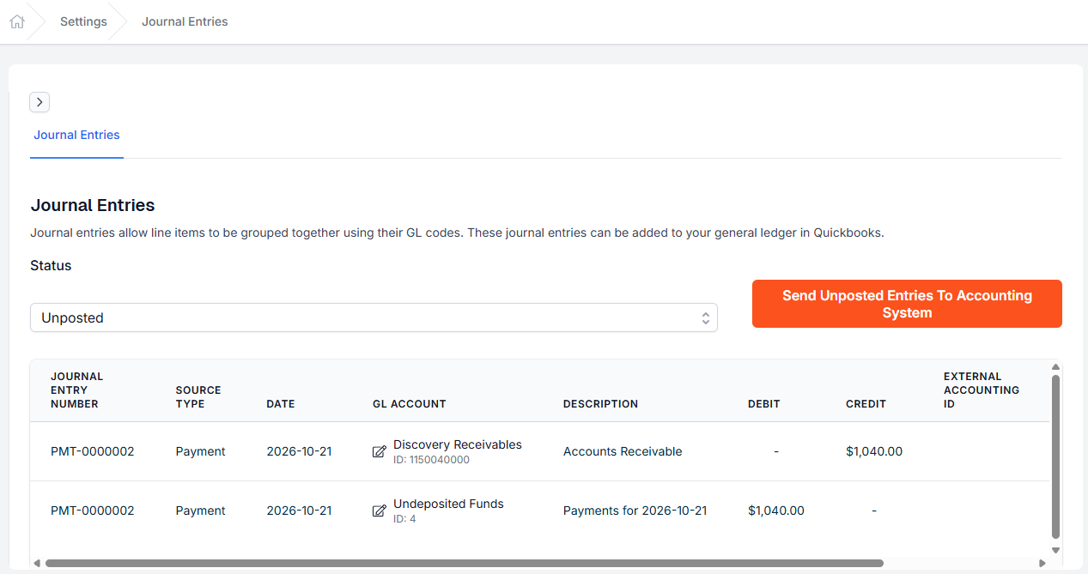Click Payments for 2026-10-21 description
The height and width of the screenshot is (574, 1088).
pos(635,511)
